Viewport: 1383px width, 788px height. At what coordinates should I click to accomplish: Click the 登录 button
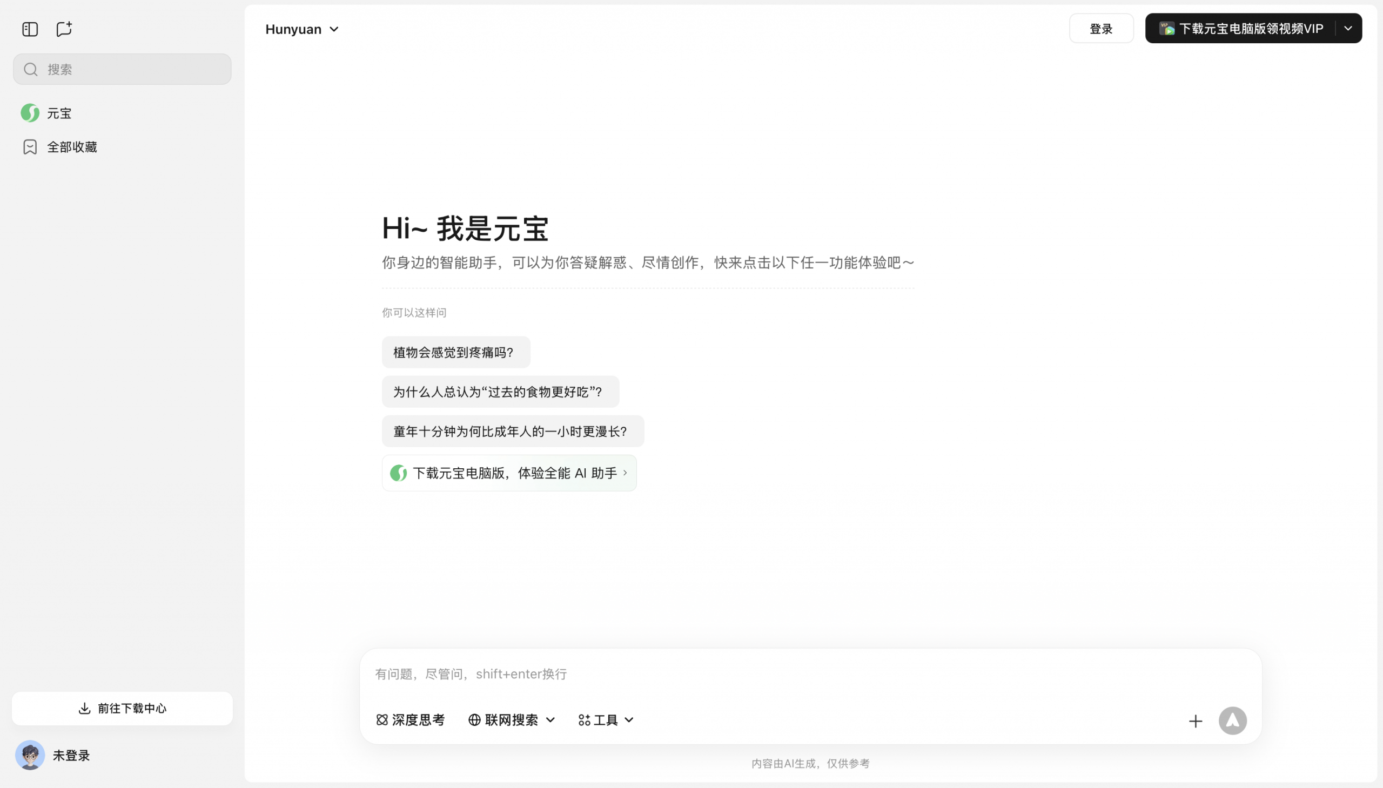[x=1100, y=29]
